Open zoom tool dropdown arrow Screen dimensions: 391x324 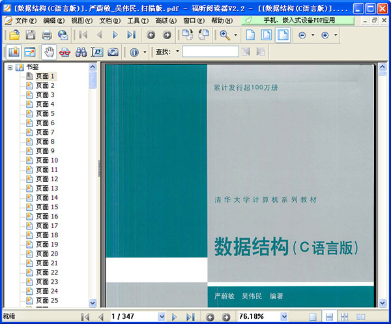(236, 35)
